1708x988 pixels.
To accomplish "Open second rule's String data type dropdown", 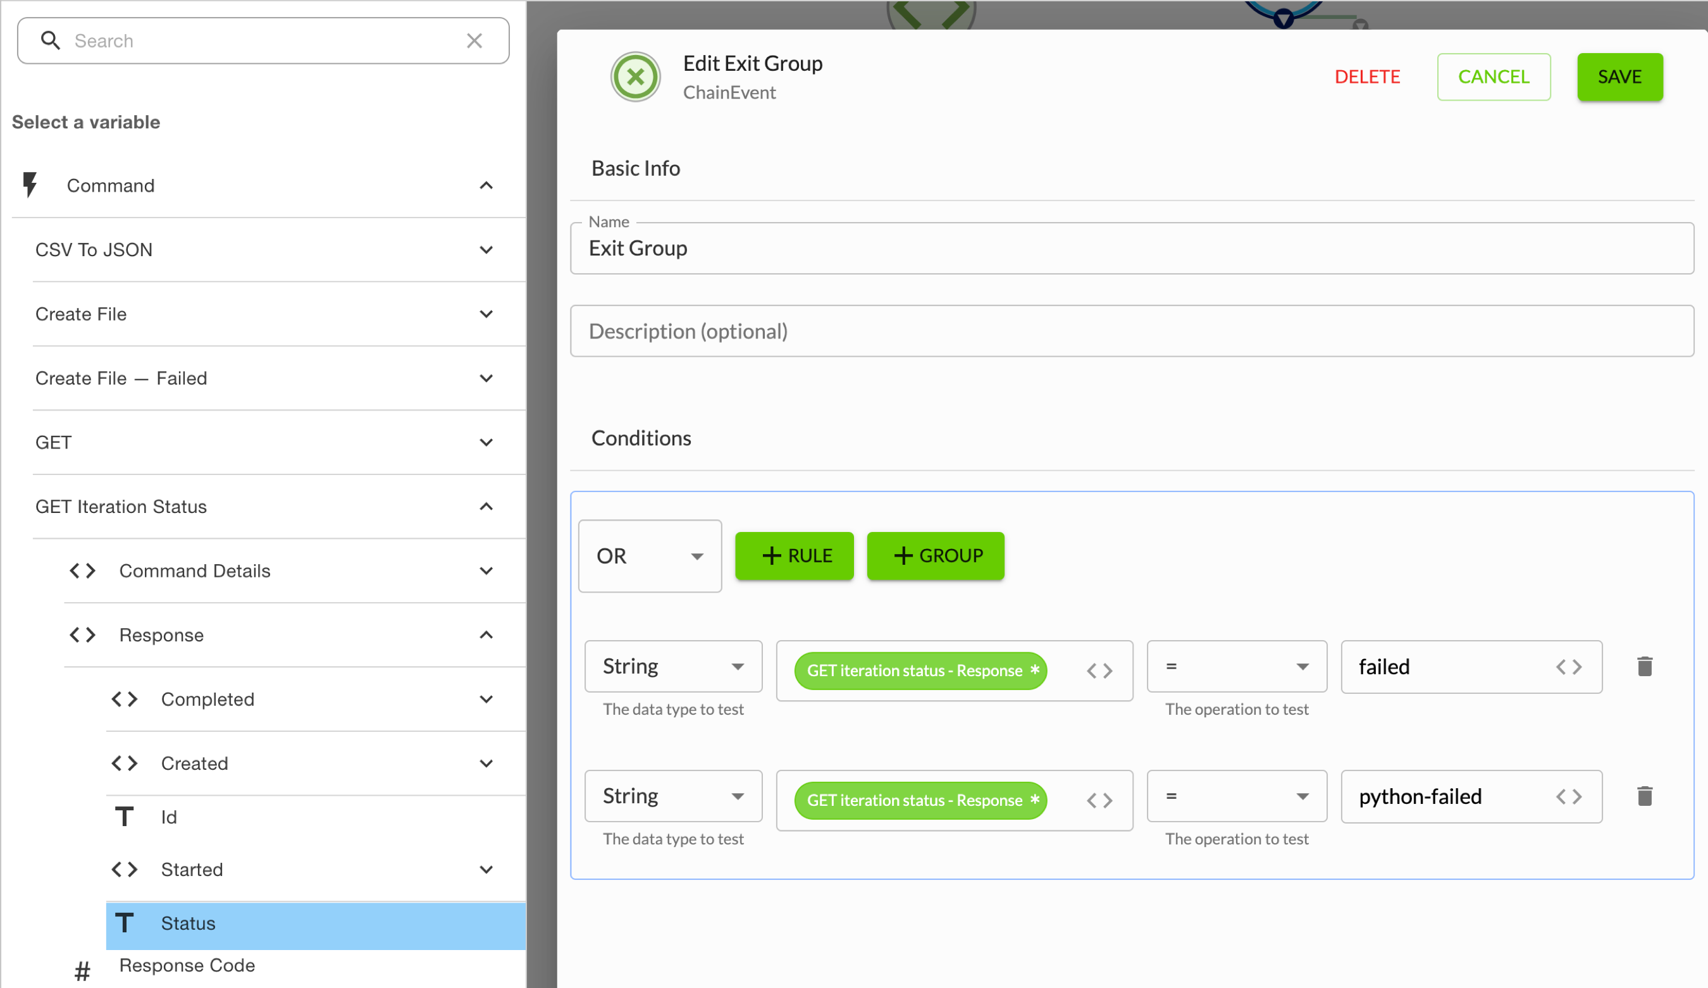I will click(x=673, y=796).
